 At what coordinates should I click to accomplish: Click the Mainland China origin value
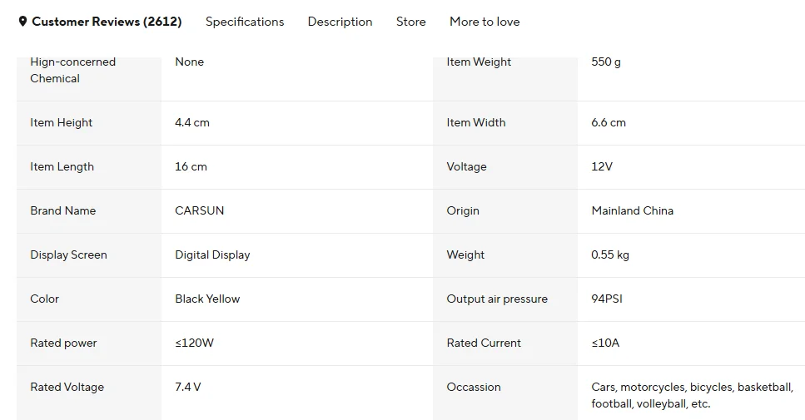tap(632, 210)
